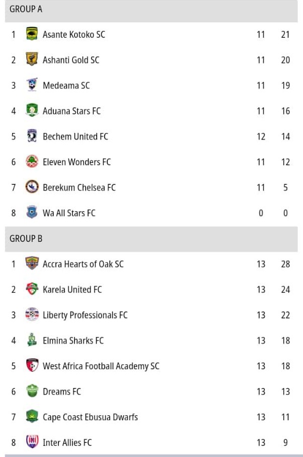Open the Elmina Sharks FC team link
Image resolution: width=303 pixels, height=457 pixels.
tap(73, 341)
